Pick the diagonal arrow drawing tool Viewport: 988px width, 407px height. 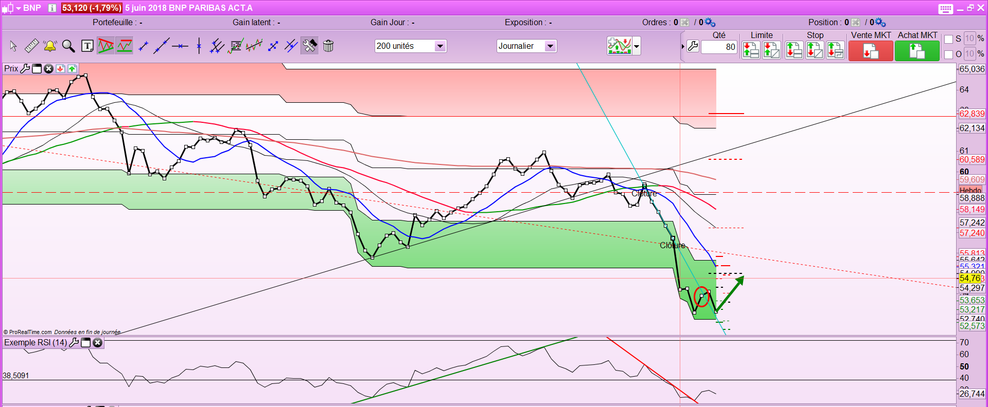pyautogui.click(x=273, y=46)
